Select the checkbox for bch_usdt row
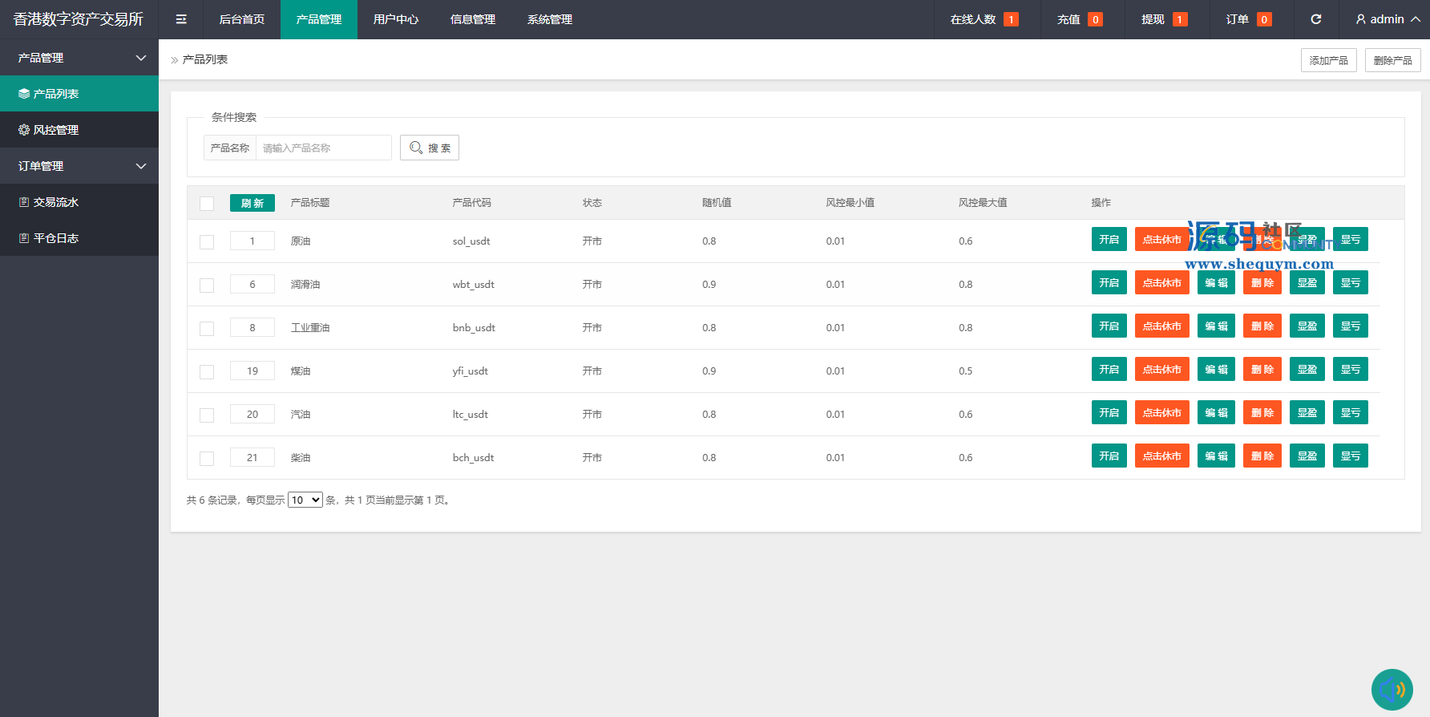Image resolution: width=1430 pixels, height=717 pixels. tap(207, 459)
